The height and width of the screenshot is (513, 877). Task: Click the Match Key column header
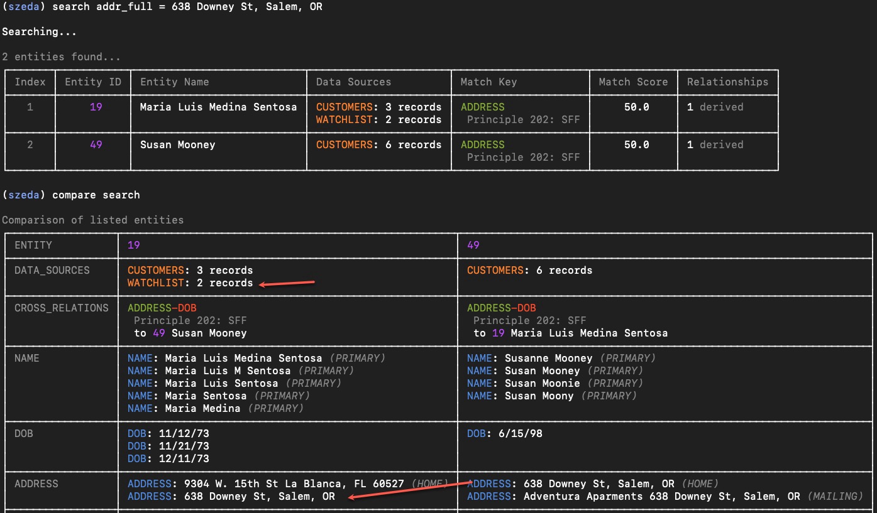(x=488, y=82)
